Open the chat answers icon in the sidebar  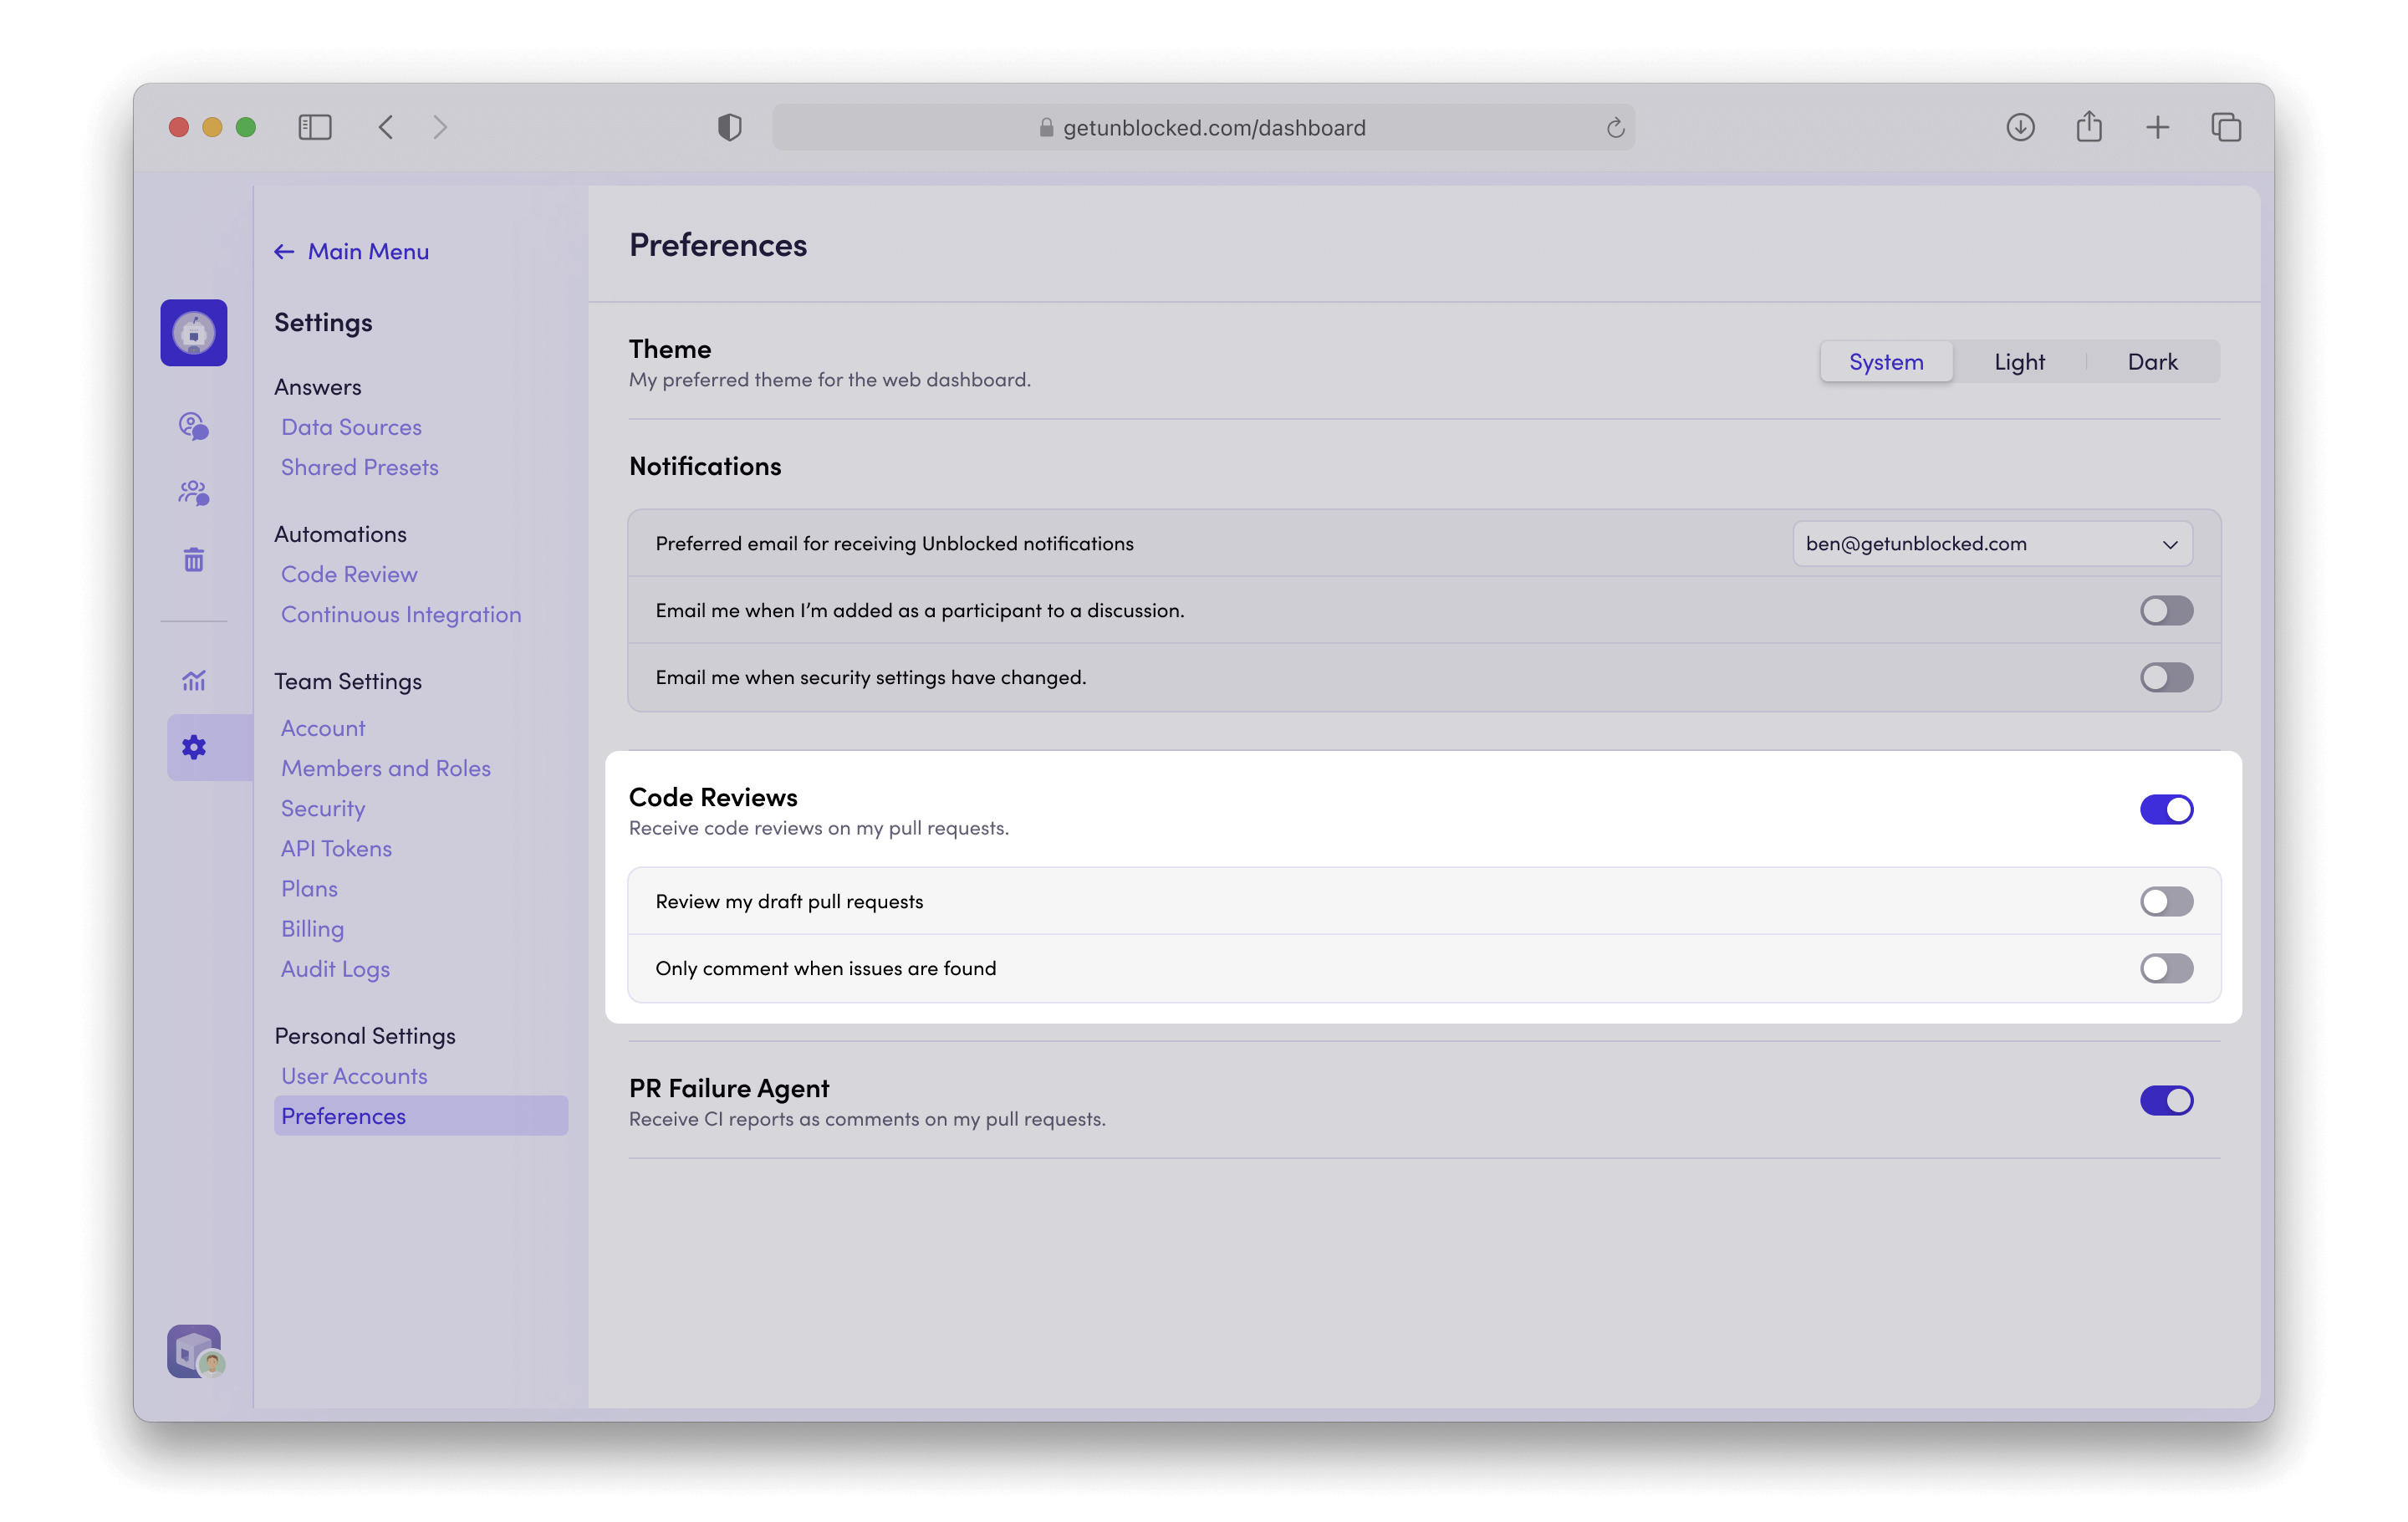[x=193, y=427]
